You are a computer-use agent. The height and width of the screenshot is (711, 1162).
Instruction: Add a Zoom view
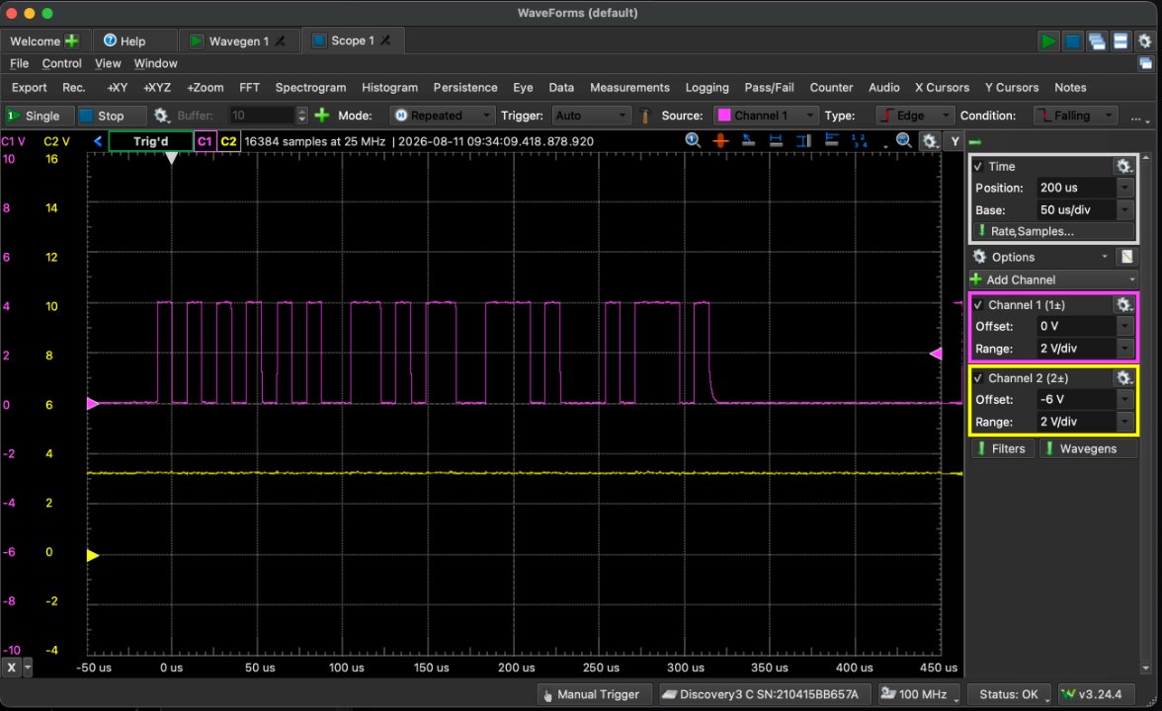click(x=205, y=87)
